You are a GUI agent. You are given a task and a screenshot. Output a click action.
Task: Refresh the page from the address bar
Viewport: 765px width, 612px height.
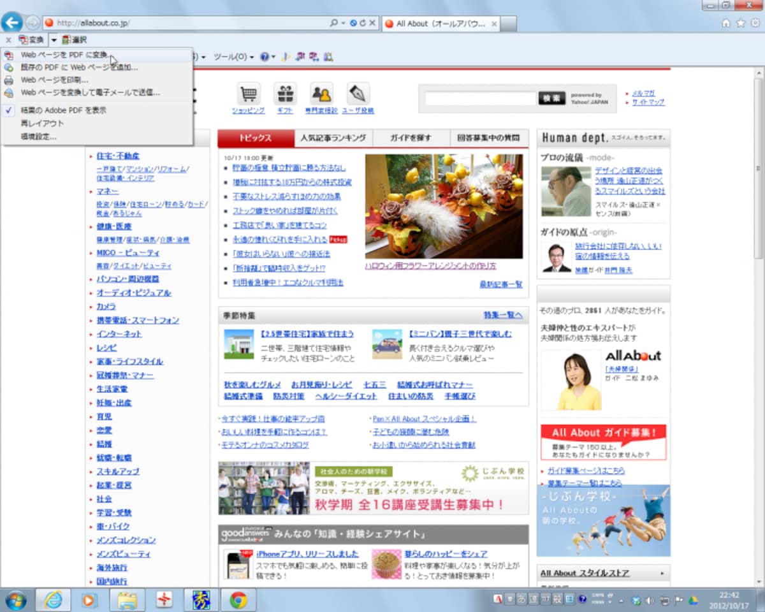pos(363,23)
